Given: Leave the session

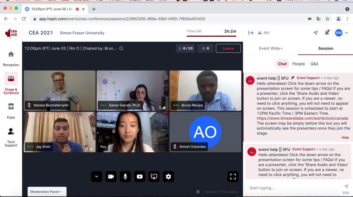Looking at the screenshot, I should [x=228, y=48].
